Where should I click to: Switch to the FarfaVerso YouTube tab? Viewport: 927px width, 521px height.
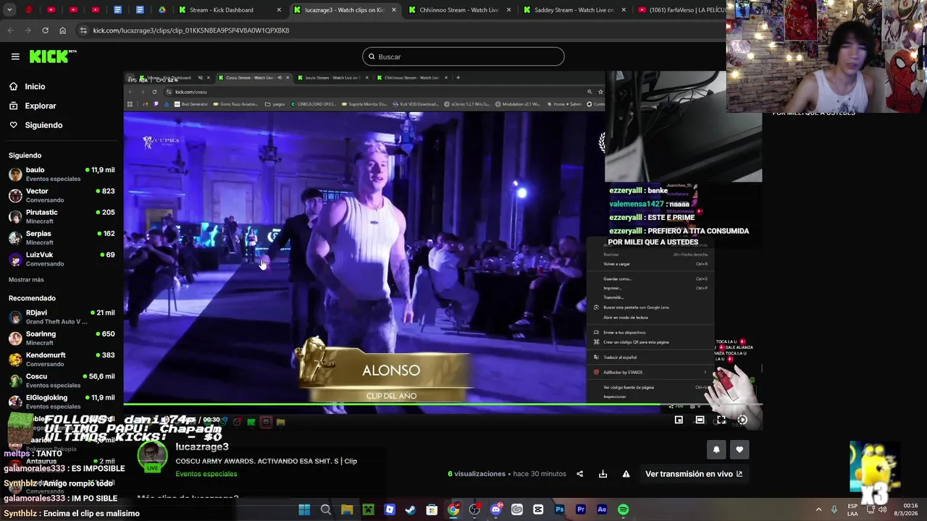tap(679, 10)
